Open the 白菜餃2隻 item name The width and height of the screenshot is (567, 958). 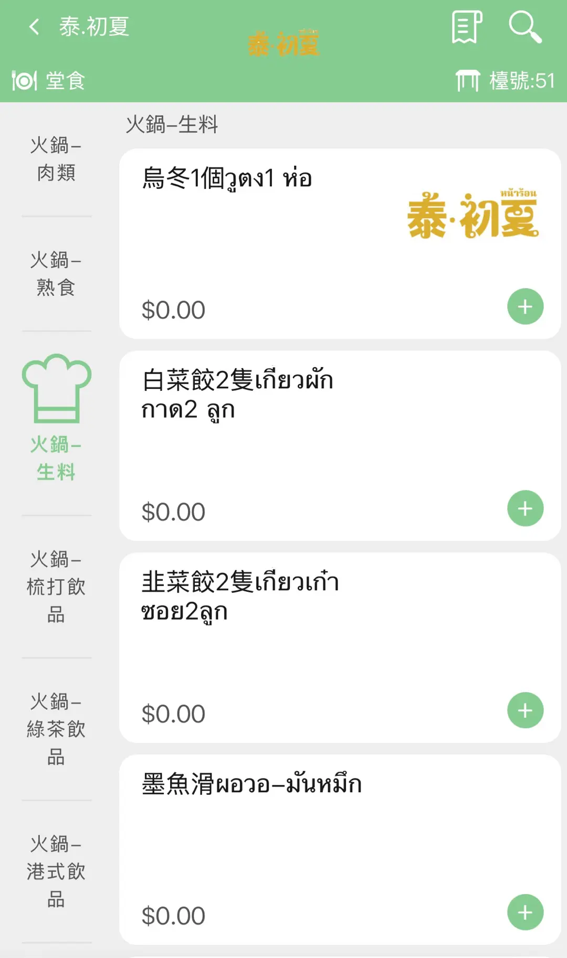237,394
